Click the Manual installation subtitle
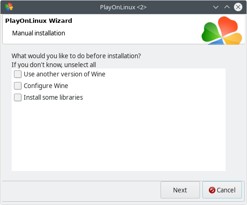 [x=39, y=33]
